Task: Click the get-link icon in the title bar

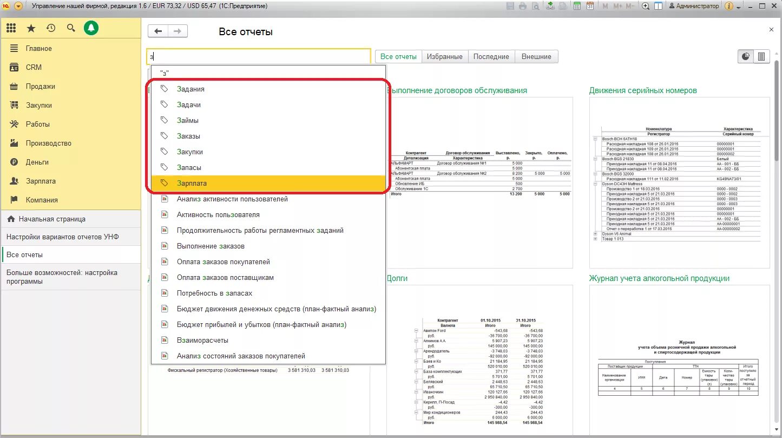Action: pyautogui.click(x=550, y=6)
